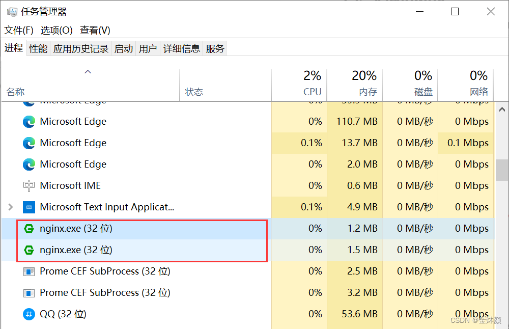
Task: Click Edge icon in the 13.7 MB row
Action: click(29, 143)
